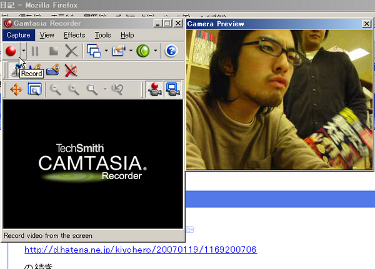
Task: Expand the green icon's dropdown arrow
Action: click(x=156, y=51)
